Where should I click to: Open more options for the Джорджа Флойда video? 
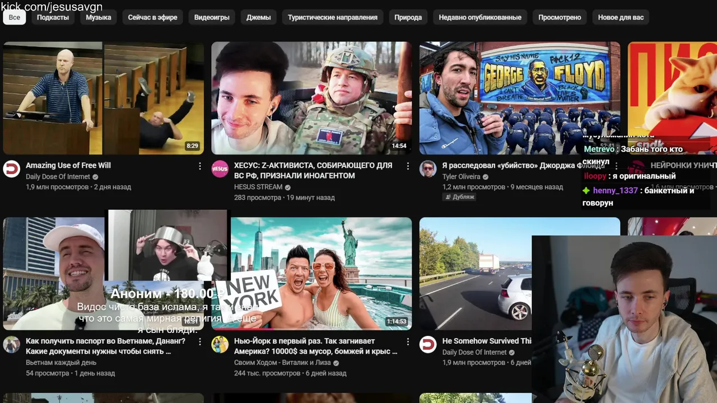616,166
